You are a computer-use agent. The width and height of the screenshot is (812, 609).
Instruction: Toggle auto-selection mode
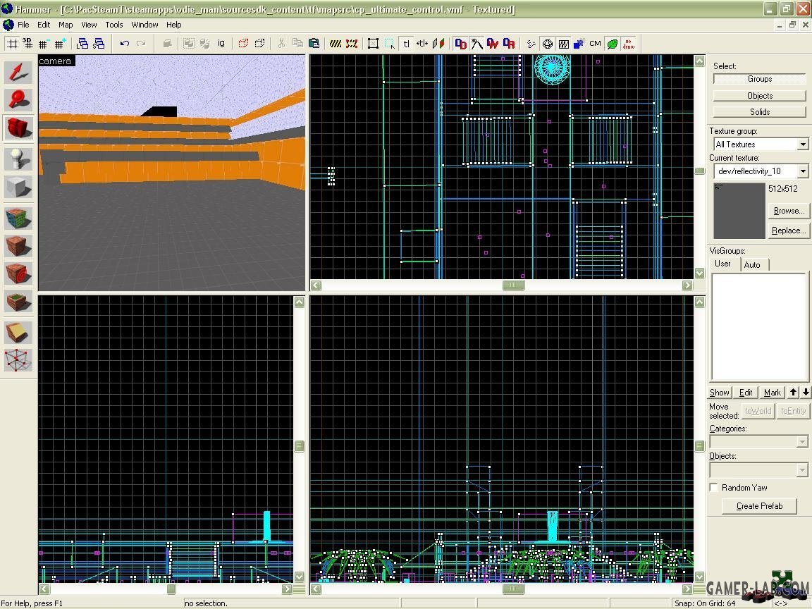click(390, 44)
